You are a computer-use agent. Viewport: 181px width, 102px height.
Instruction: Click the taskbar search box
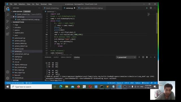coord(31,87)
